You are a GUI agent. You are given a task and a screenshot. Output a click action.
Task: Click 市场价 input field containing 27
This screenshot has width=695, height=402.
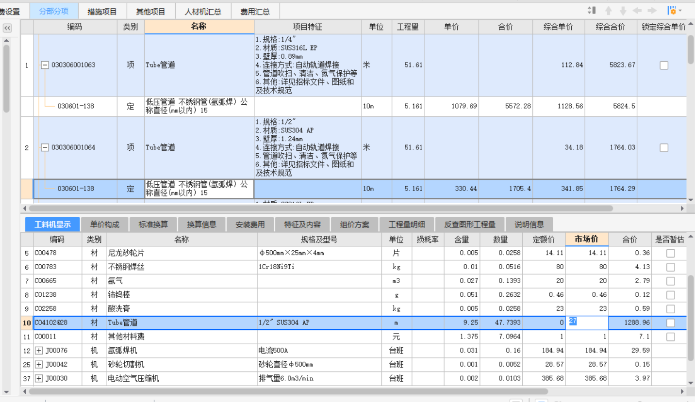point(587,322)
